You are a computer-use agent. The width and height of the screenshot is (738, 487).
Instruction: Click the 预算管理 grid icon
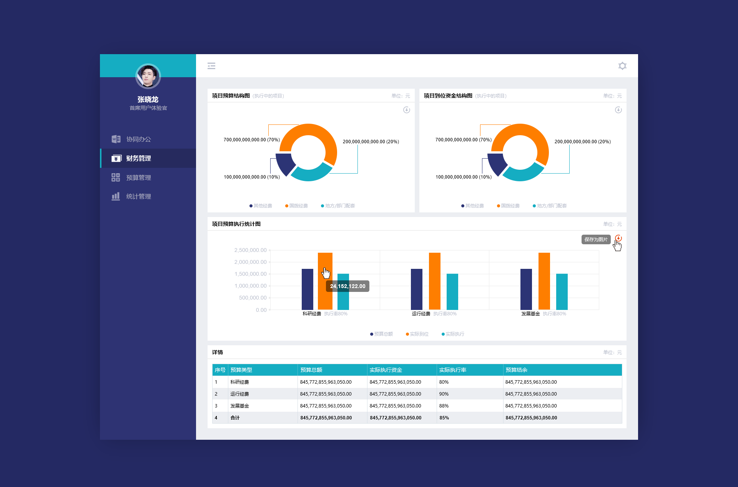(116, 177)
